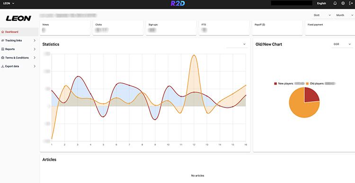The height and width of the screenshot is (183, 355).
Task: Click the Export data download icon
Action: coord(3,66)
